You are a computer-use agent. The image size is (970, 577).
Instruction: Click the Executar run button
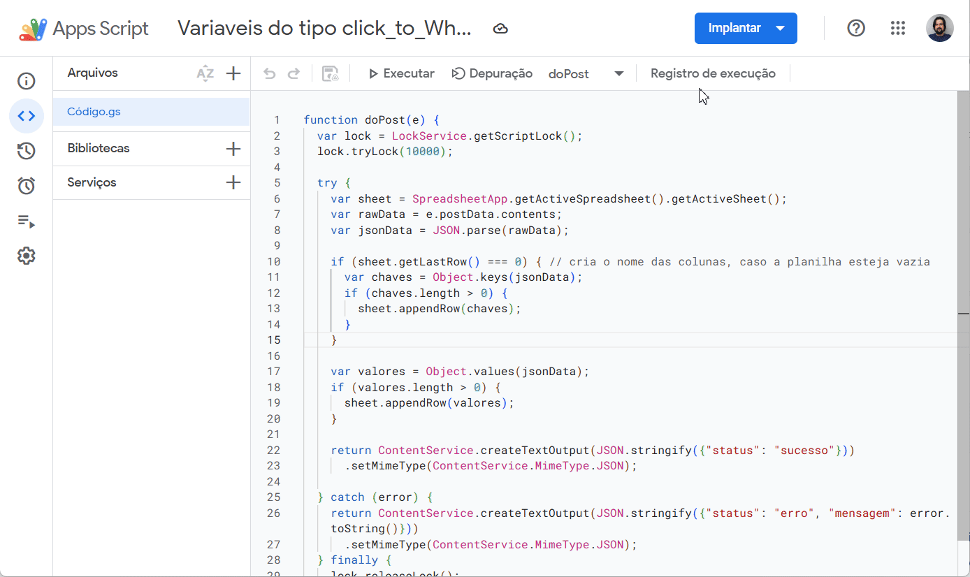pos(401,74)
